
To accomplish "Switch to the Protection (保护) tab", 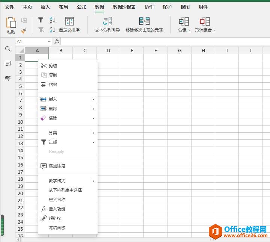I will pyautogui.click(x=167, y=7).
